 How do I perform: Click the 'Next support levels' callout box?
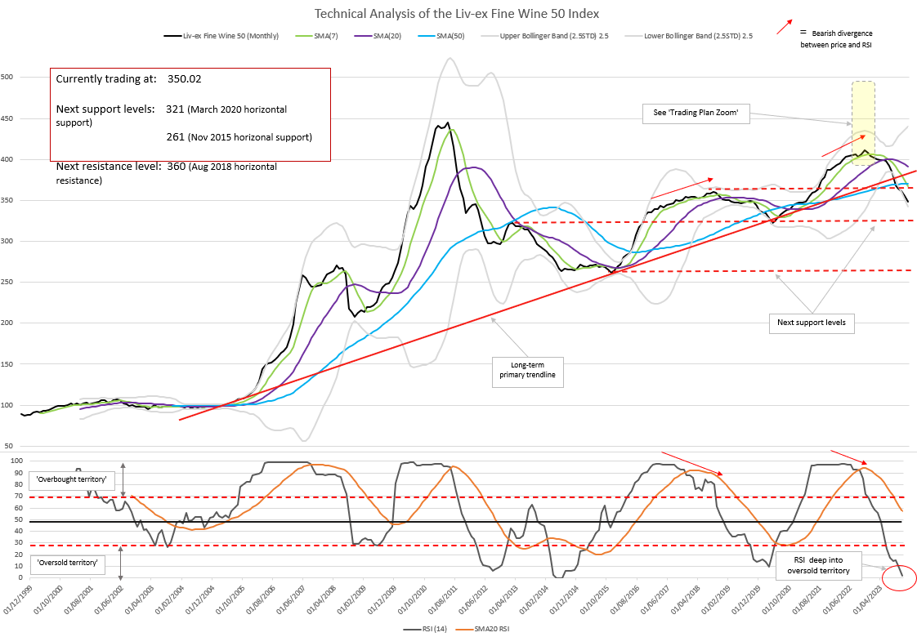pyautogui.click(x=811, y=323)
